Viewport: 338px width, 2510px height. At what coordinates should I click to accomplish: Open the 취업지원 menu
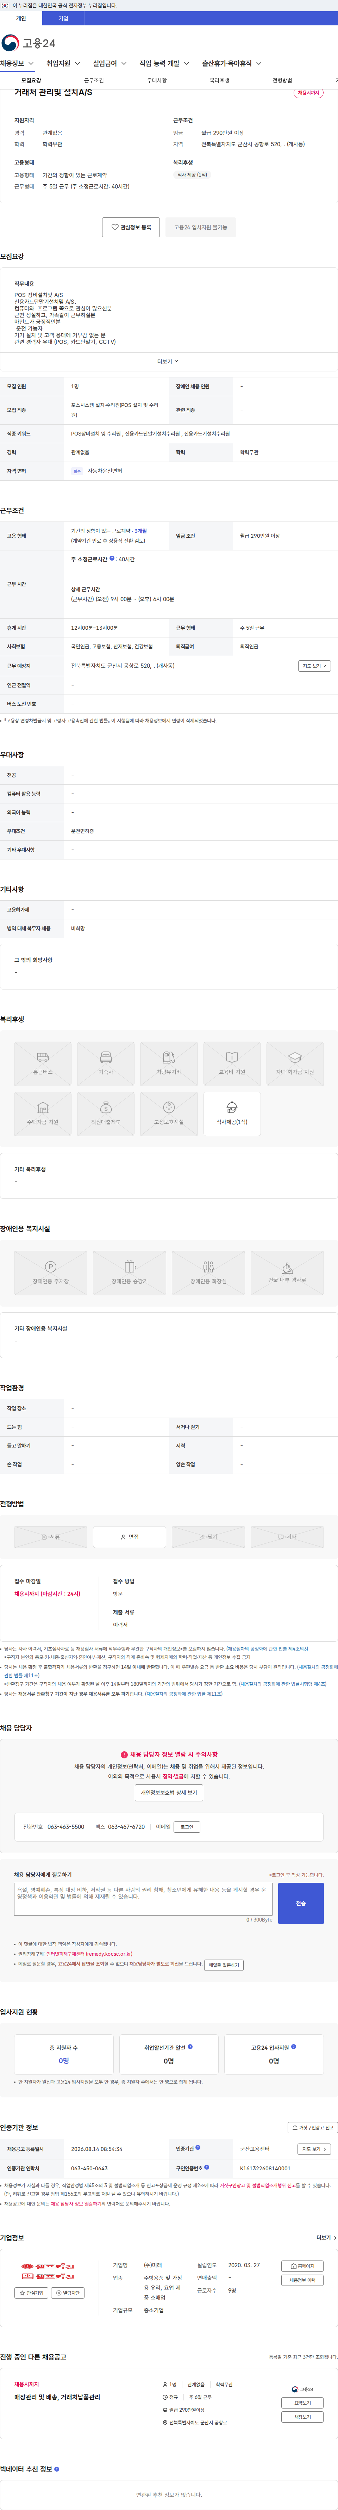click(x=63, y=63)
